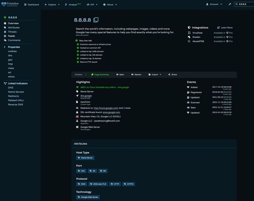The width and height of the screenshot is (254, 201).
Task: Jump to geo properties
Action: (x=10, y=60)
